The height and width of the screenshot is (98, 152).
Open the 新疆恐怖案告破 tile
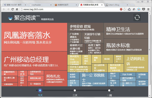click(9, 73)
